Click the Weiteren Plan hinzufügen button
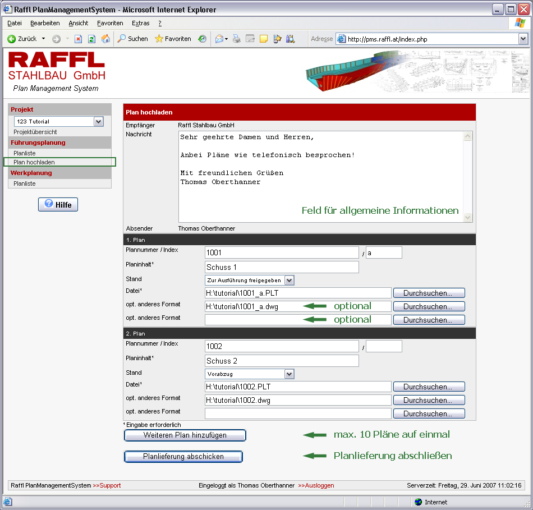The height and width of the screenshot is (510, 533). [185, 435]
